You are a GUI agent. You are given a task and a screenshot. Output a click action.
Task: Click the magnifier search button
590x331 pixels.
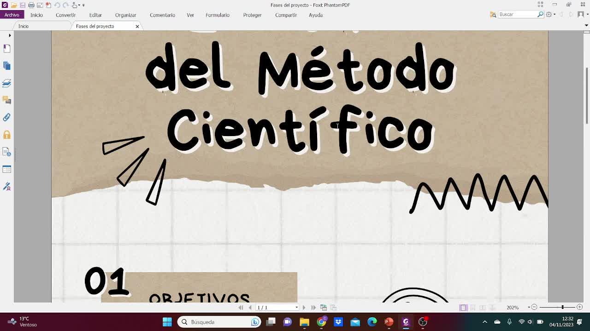click(541, 15)
